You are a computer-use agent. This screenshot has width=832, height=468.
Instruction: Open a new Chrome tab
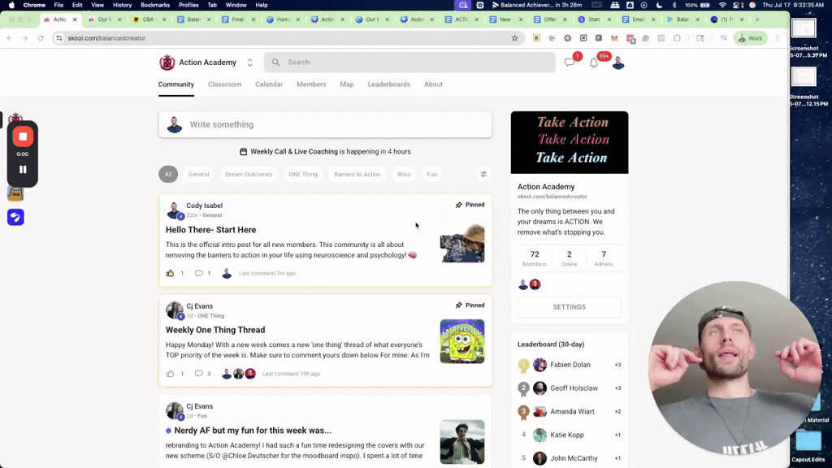point(757,19)
